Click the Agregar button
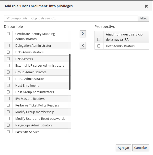 (123, 148)
